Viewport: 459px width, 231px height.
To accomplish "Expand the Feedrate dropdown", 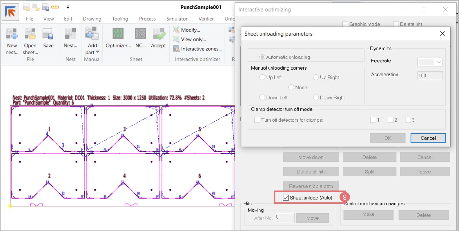I will click(439, 62).
